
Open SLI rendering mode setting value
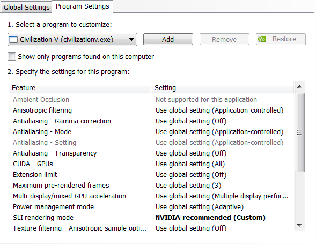210,218
